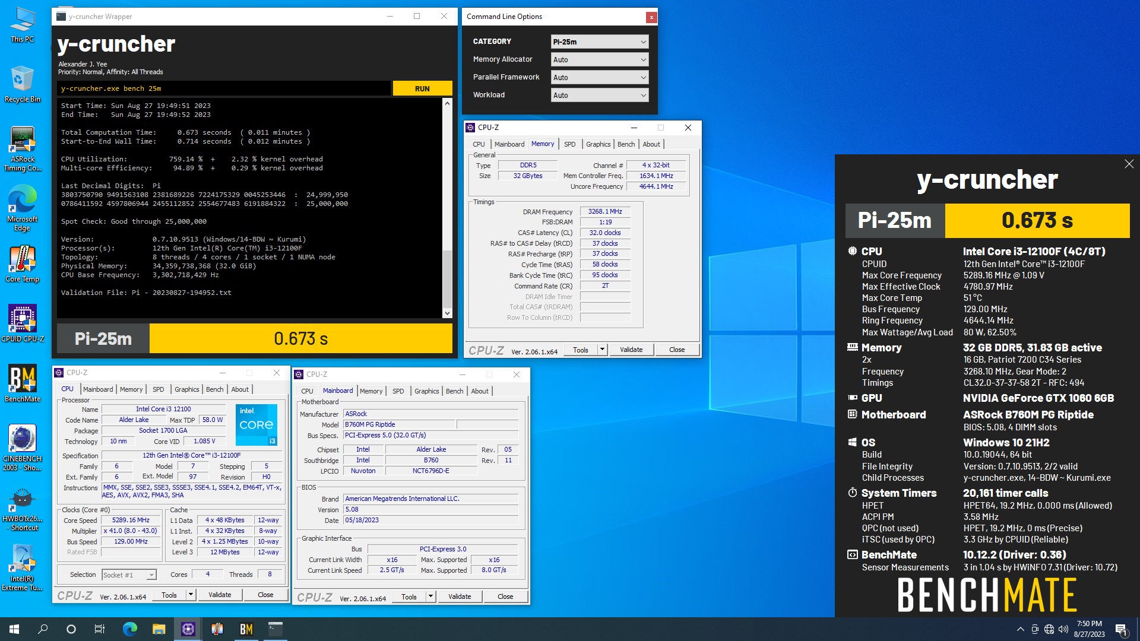Screen dimensions: 1140x641
Task: Open taskbar Search icon
Action: coord(43,629)
